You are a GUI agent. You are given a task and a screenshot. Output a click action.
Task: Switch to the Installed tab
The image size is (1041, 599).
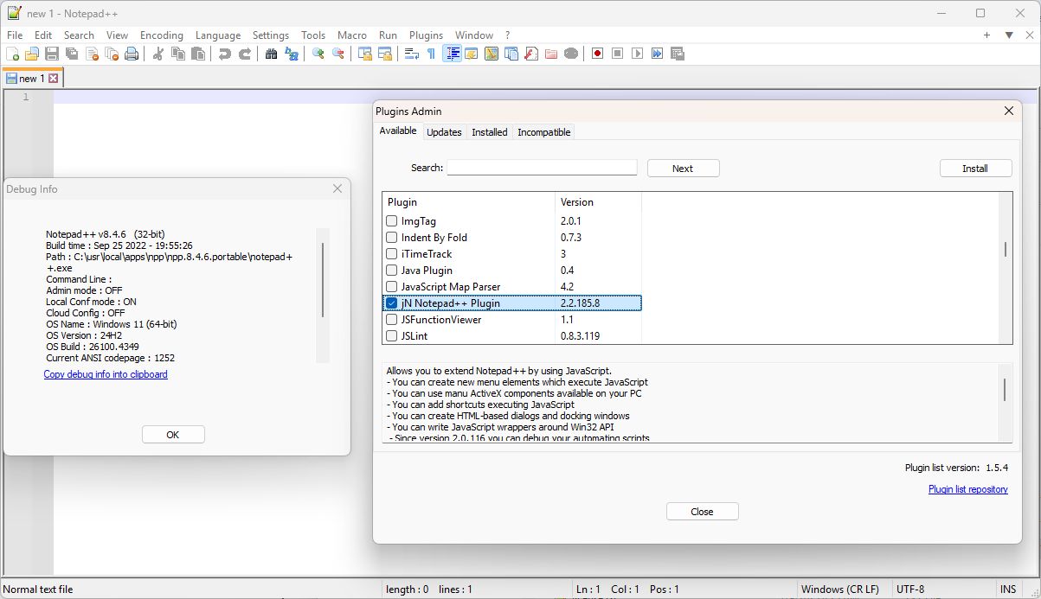pyautogui.click(x=490, y=132)
